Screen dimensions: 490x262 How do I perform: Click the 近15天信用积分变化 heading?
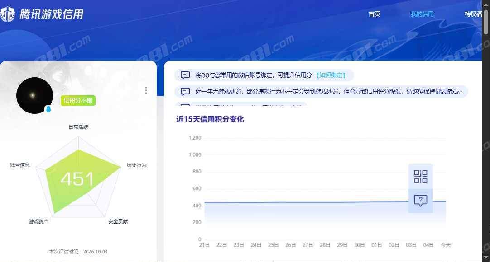pos(210,119)
